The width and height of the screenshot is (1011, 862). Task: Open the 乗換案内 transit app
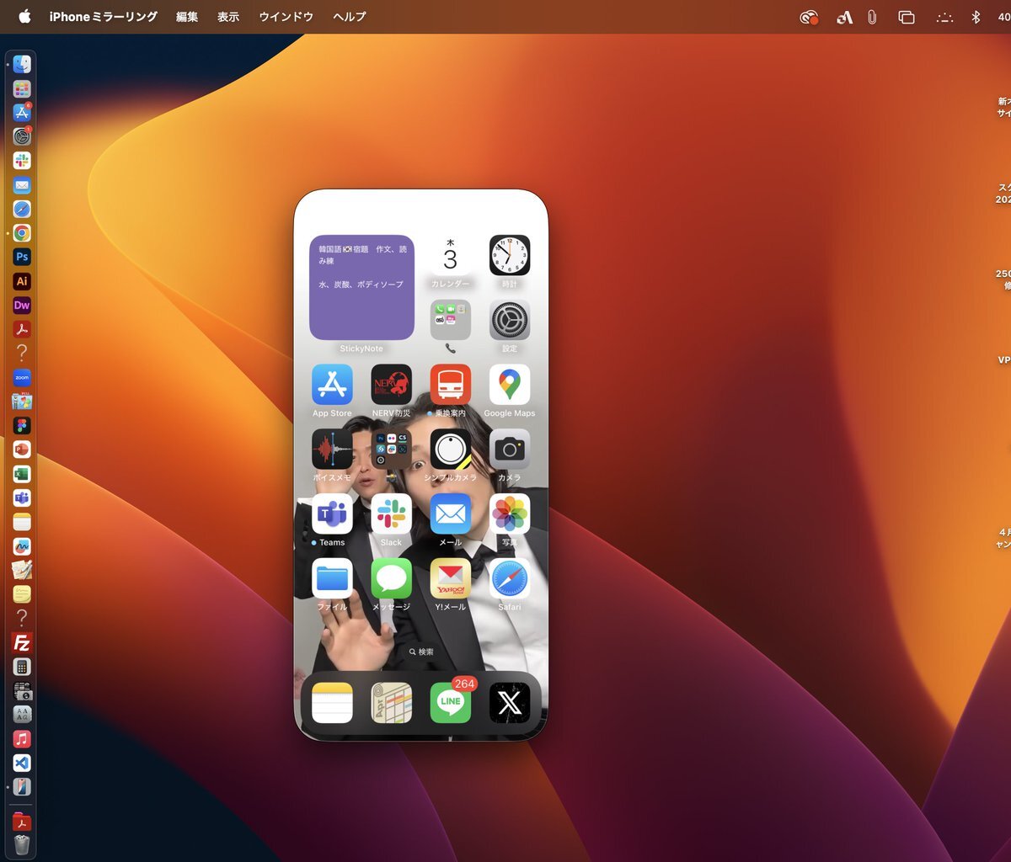tap(451, 385)
